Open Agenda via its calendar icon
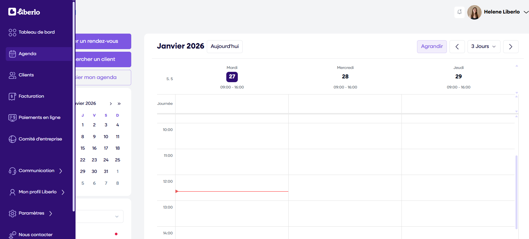This screenshot has width=529, height=239. click(12, 54)
